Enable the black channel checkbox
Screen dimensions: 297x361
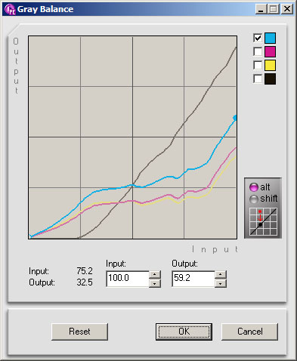pyautogui.click(x=258, y=79)
